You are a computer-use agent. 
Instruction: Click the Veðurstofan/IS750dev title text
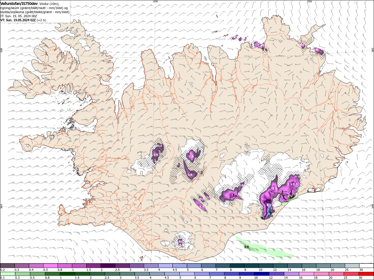[x=19, y=3]
